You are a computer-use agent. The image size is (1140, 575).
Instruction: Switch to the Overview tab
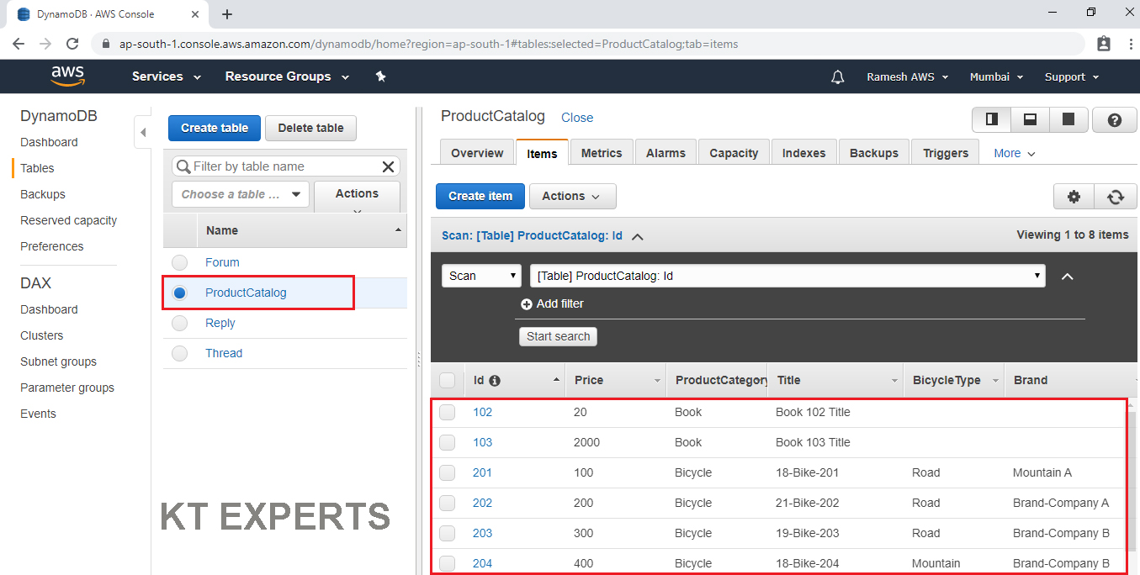click(477, 153)
